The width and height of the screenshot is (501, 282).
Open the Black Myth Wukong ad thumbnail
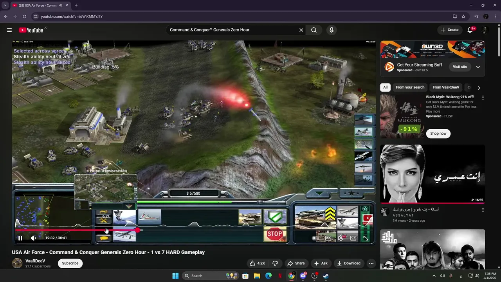402,116
